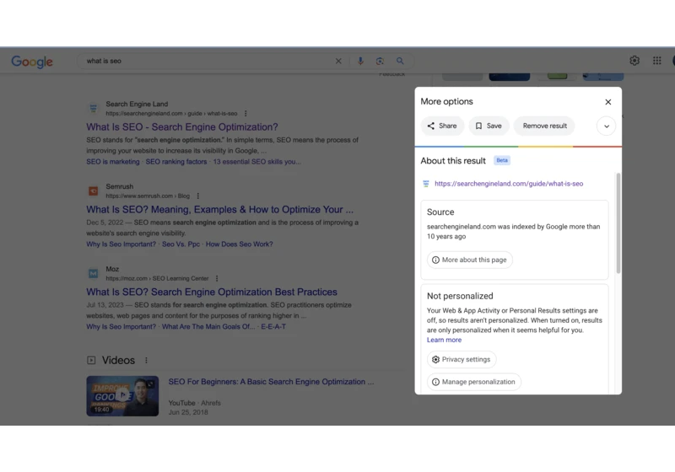Close the More options panel
The height and width of the screenshot is (472, 675).
pyautogui.click(x=607, y=102)
